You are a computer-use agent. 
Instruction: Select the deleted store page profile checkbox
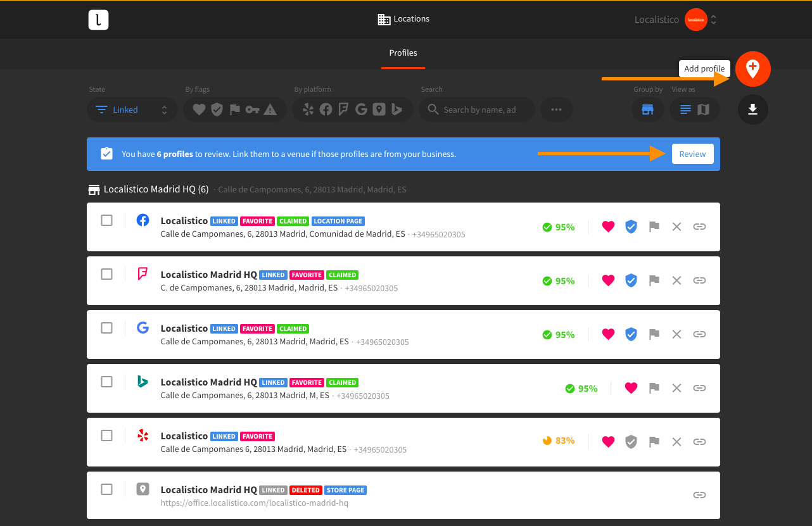pos(107,489)
